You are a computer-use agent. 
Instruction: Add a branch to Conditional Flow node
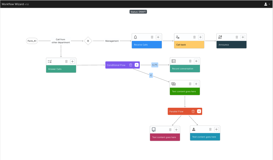click(136, 65)
